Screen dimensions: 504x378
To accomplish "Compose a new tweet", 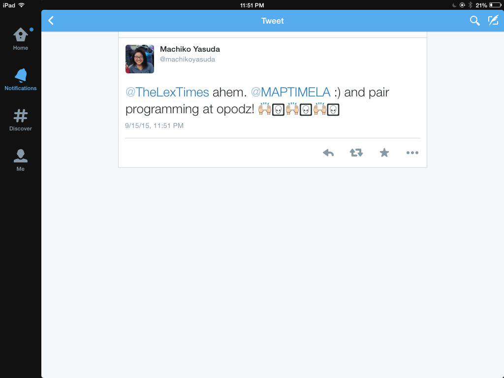I will (493, 21).
